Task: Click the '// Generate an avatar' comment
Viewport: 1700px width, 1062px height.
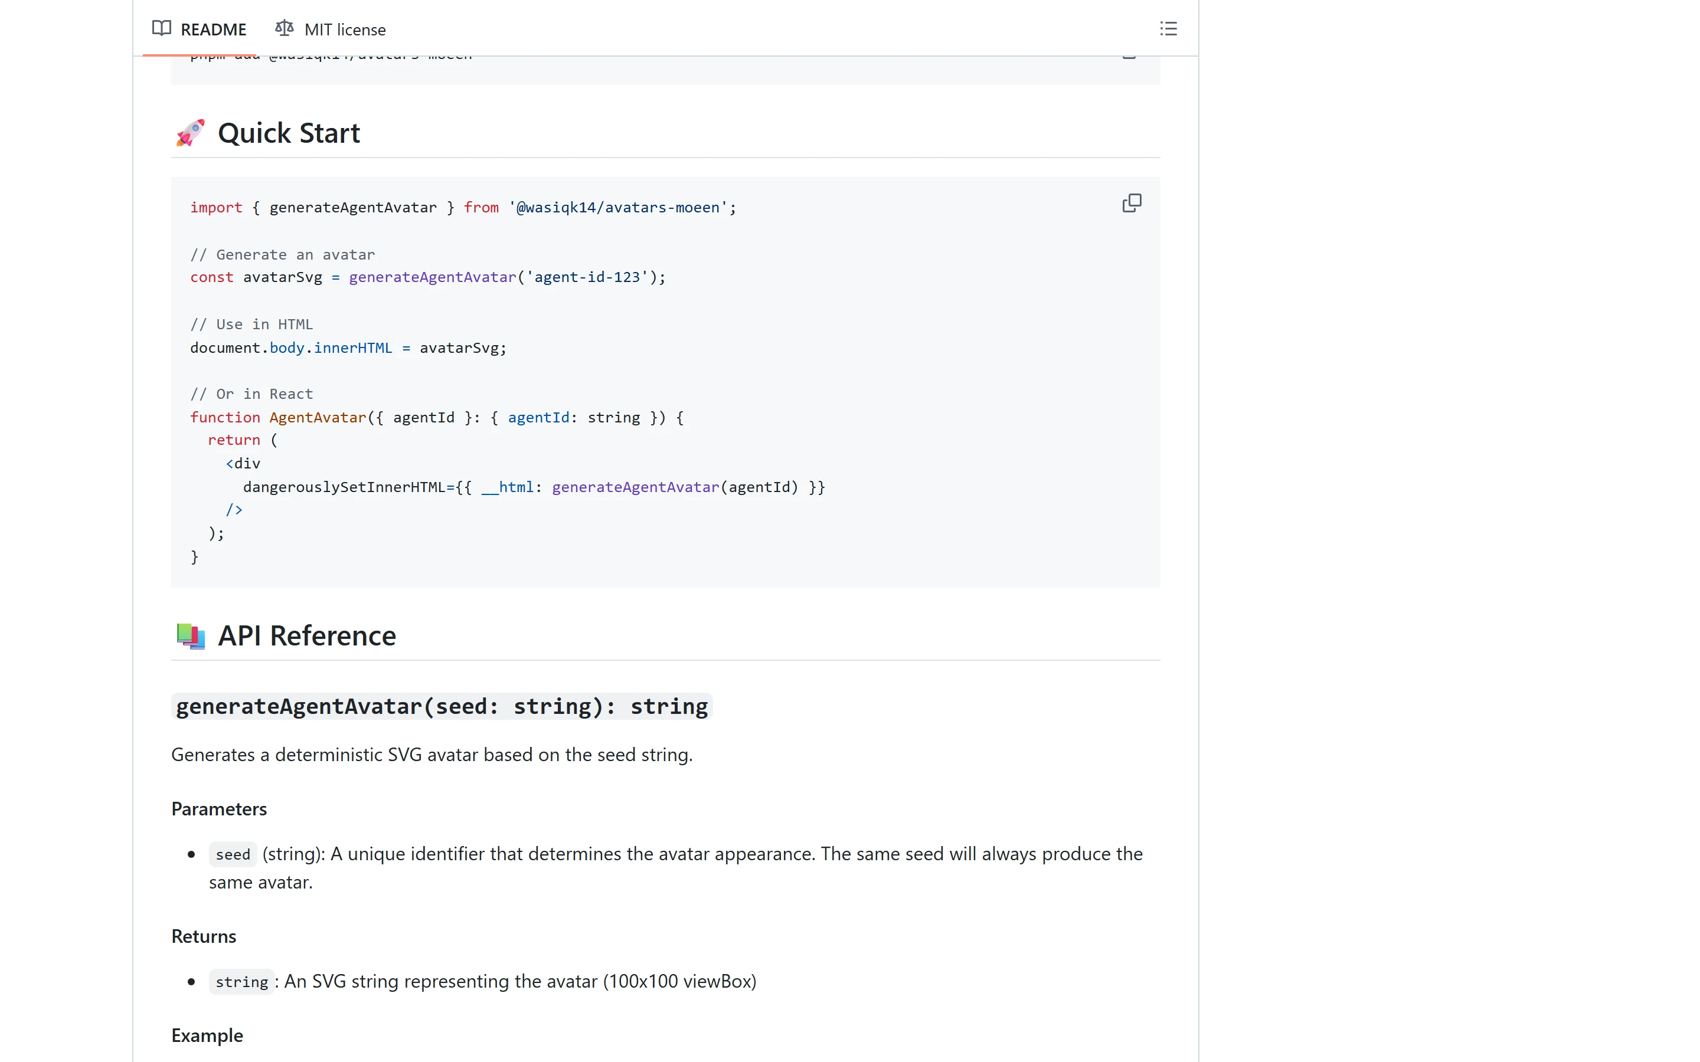Action: click(x=282, y=254)
